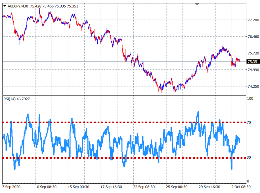Click the gray chart shift marker triangle
The width and height of the screenshot is (260, 193).
tap(197, 4)
